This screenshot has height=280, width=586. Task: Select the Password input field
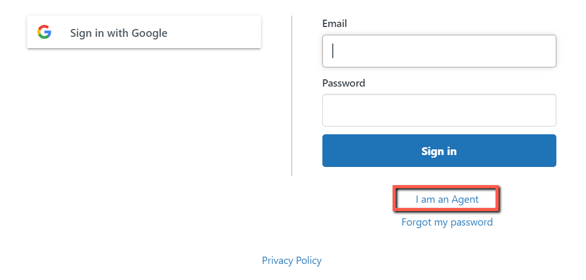point(439,110)
